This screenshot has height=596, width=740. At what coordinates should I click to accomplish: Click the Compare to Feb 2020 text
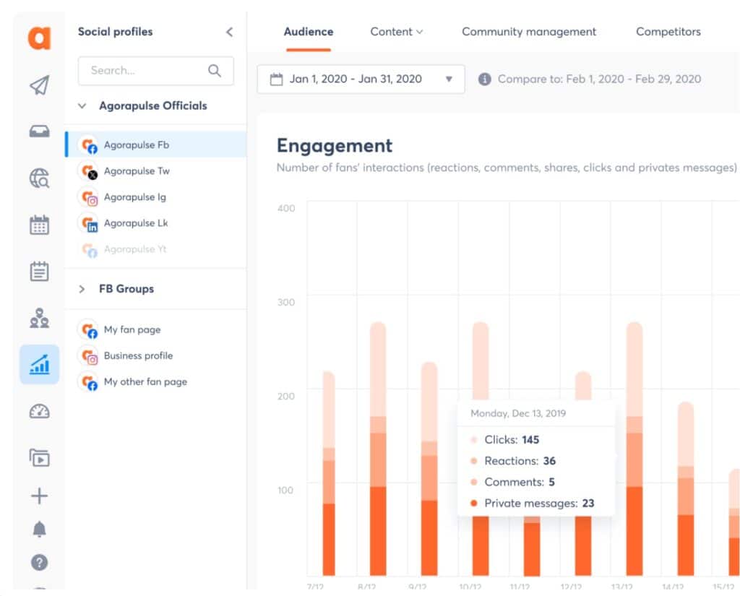pos(599,79)
